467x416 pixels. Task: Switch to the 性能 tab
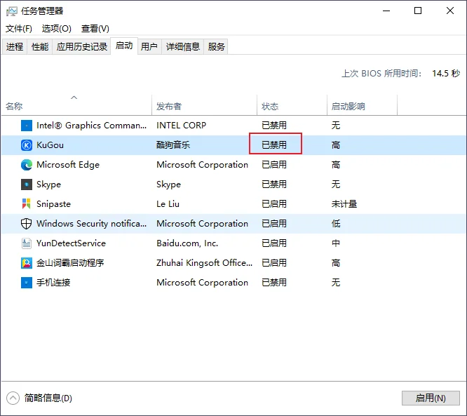(x=40, y=47)
